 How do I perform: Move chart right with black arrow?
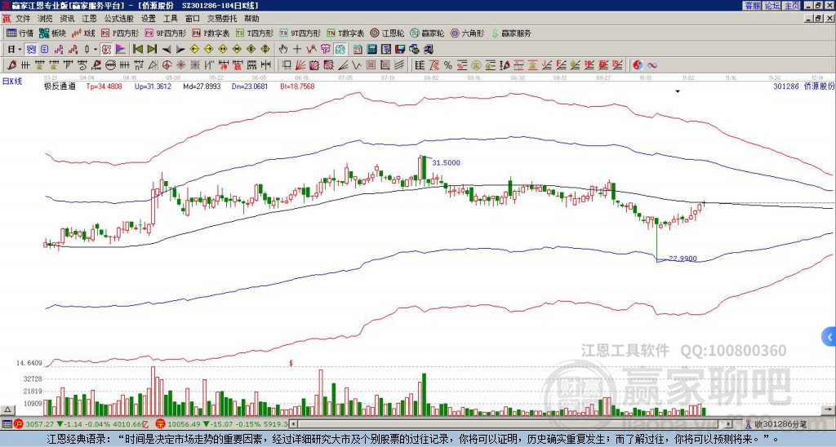pos(180,50)
